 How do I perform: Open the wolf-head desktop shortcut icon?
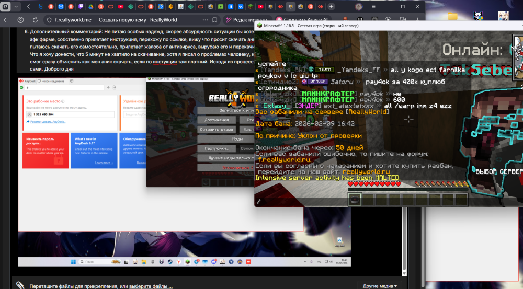point(479,16)
